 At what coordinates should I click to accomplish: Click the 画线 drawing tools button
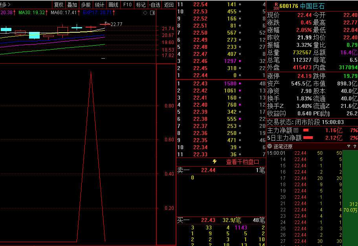[113, 5]
